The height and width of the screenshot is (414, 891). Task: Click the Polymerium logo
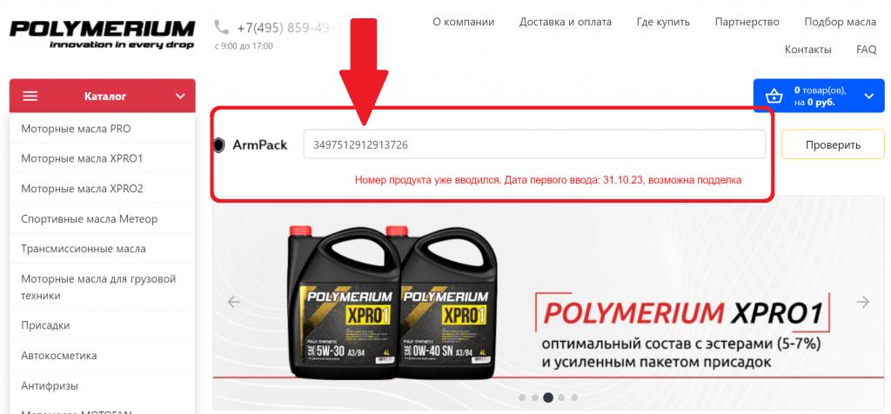(103, 35)
